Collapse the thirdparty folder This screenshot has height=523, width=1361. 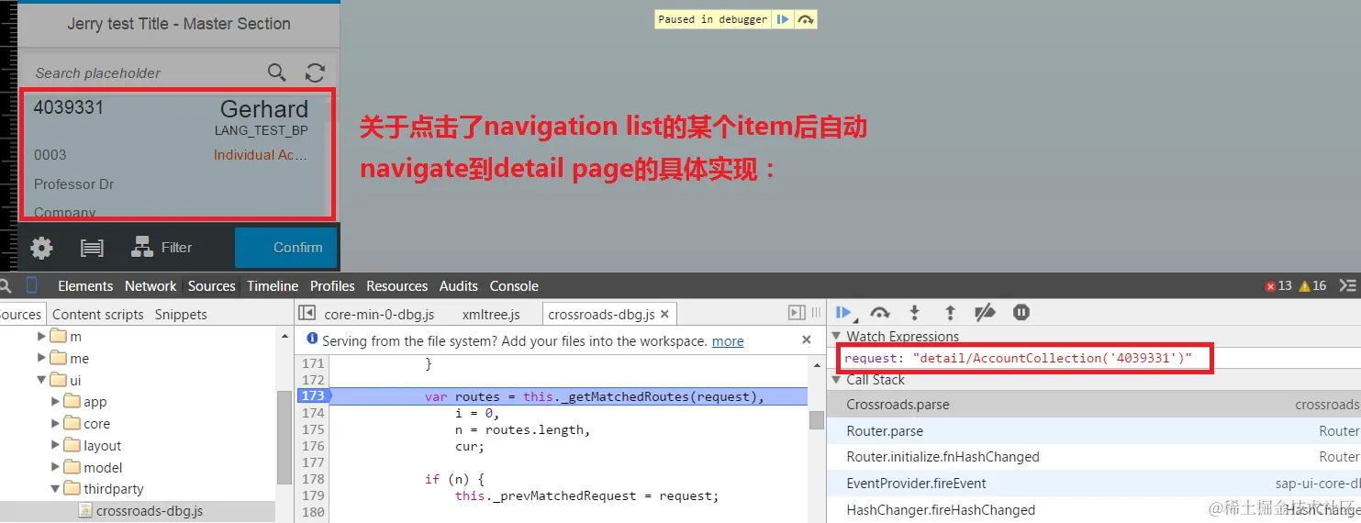(x=56, y=489)
